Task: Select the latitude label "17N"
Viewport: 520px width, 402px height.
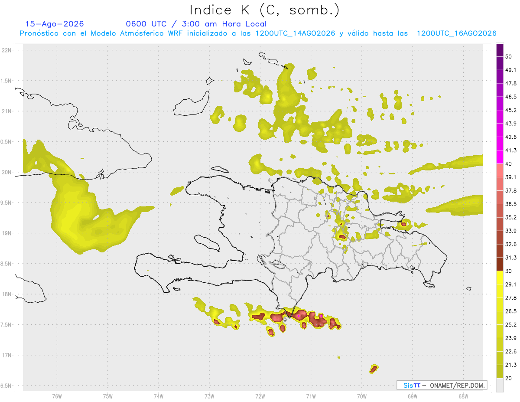Action: (6, 356)
